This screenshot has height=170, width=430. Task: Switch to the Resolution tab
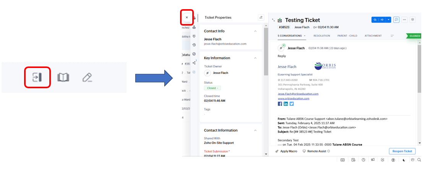[321, 36]
